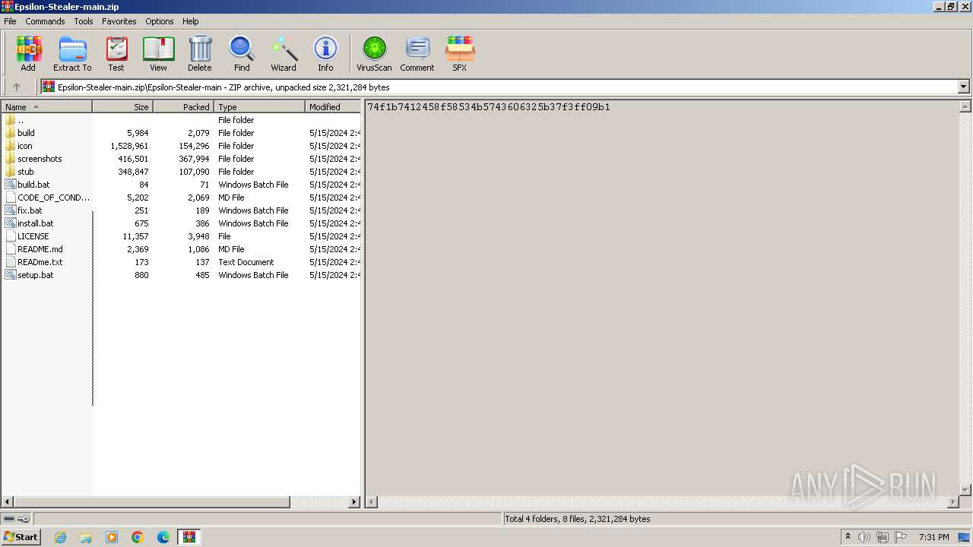Open the Commands menu
Viewport: 973px width, 547px height.
tap(45, 21)
